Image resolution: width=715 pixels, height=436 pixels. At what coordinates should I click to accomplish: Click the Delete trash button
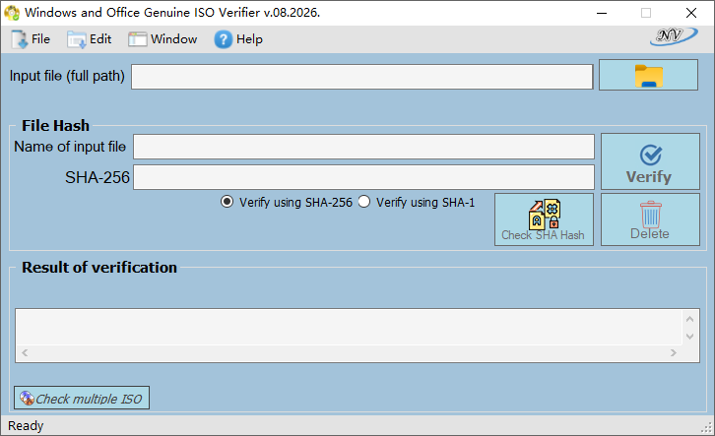(650, 219)
